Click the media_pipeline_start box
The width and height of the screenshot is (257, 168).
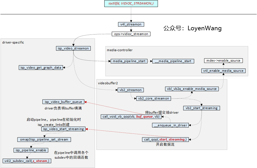129,61
